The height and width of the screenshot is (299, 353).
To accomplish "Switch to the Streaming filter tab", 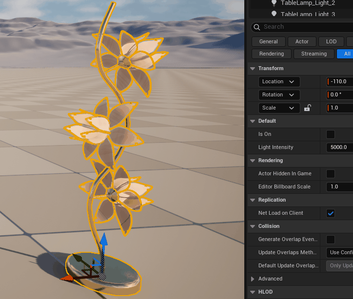I will (314, 54).
